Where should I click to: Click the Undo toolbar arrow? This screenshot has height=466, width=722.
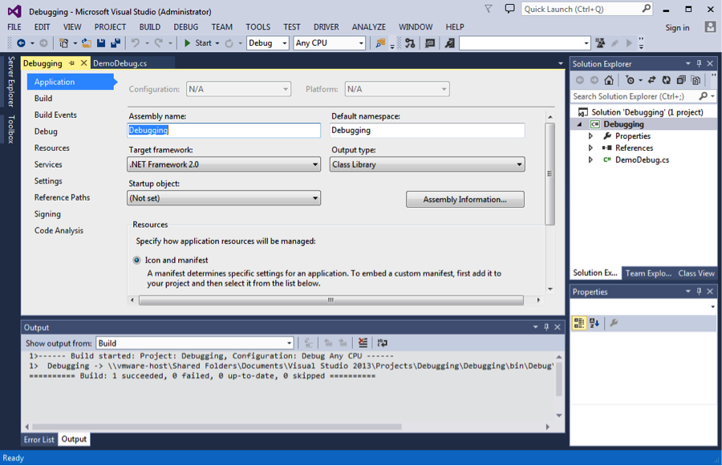click(x=136, y=43)
